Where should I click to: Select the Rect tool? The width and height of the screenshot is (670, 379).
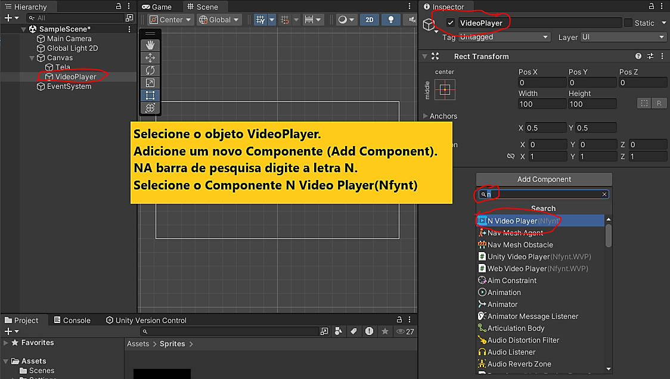tap(150, 95)
